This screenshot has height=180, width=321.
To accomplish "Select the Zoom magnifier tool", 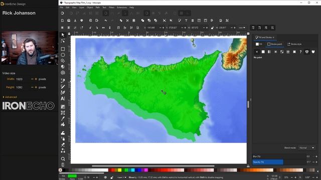I will (63, 159).
